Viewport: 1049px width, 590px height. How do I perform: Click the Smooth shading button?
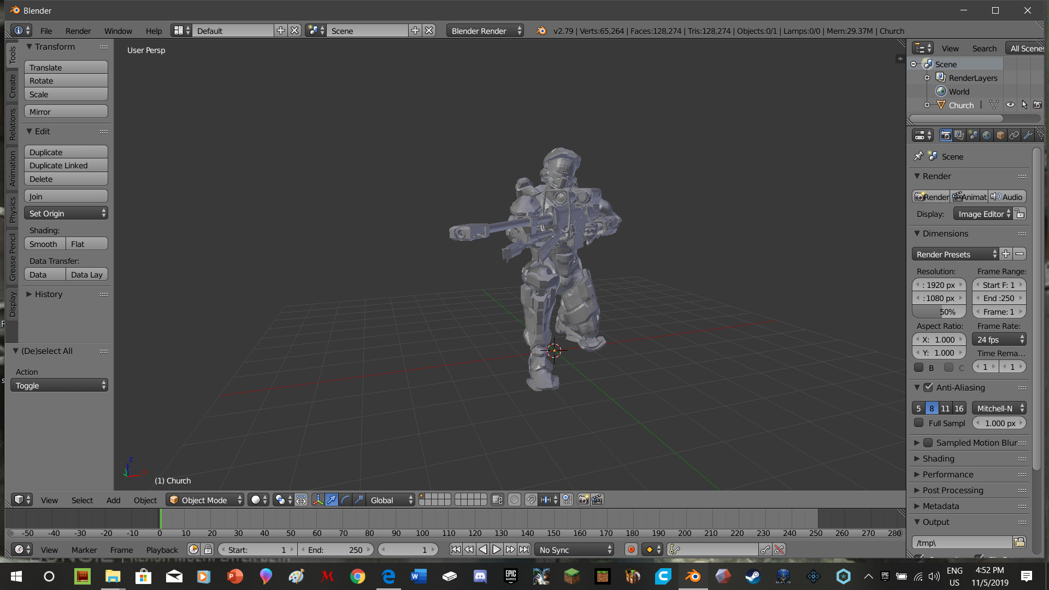click(x=45, y=244)
